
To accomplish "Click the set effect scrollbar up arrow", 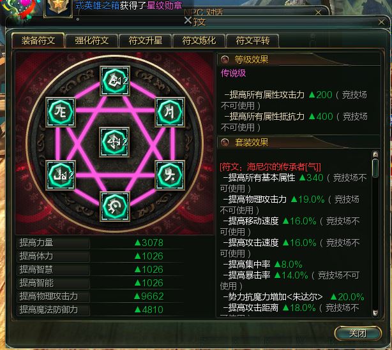I will [x=375, y=154].
